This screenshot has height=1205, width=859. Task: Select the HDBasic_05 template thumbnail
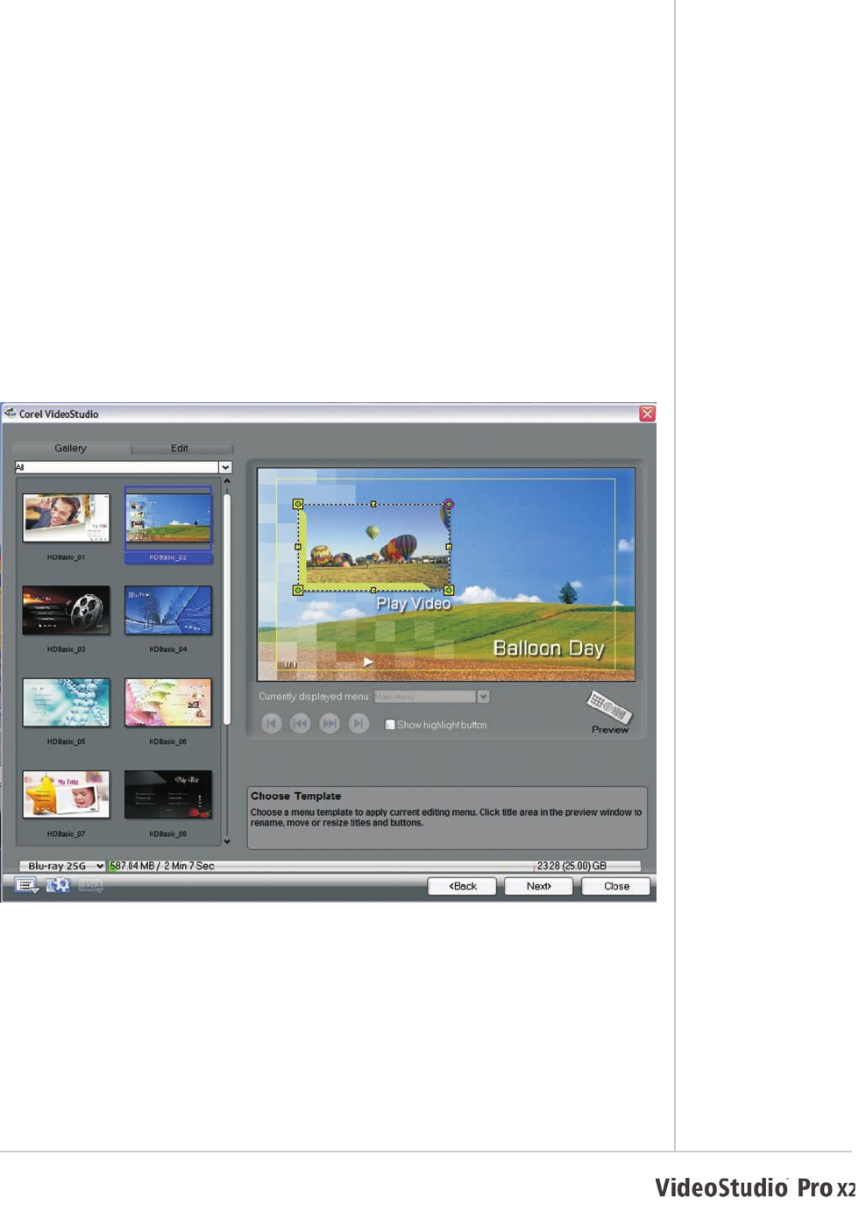(66, 702)
